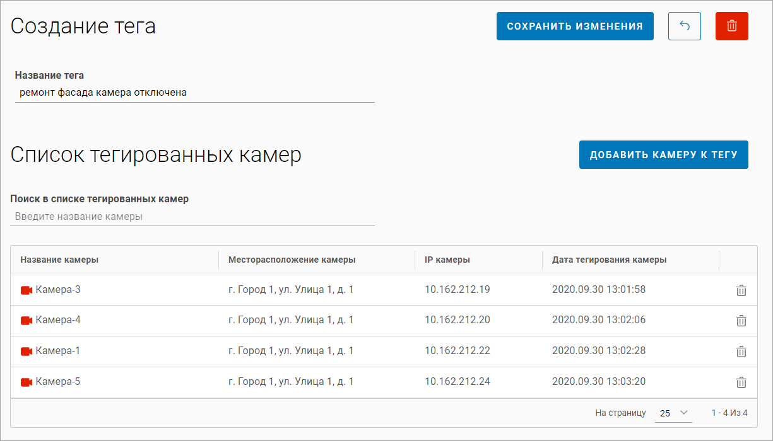This screenshot has width=773, height=441.
Task: Remove Камера-5 using its trash icon
Action: pyautogui.click(x=741, y=382)
